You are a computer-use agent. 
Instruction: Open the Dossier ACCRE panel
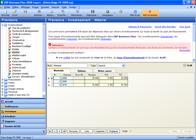(23, 126)
